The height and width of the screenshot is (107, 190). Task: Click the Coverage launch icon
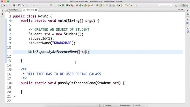click(67, 5)
